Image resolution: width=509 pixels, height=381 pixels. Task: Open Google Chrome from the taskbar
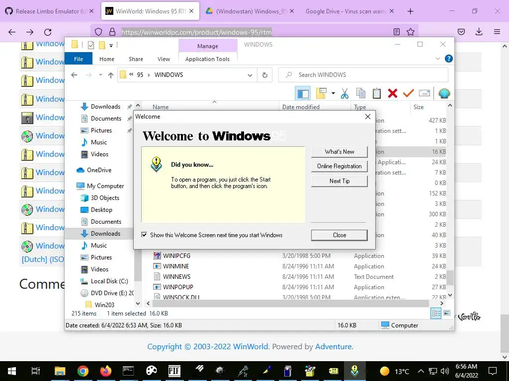(x=83, y=371)
